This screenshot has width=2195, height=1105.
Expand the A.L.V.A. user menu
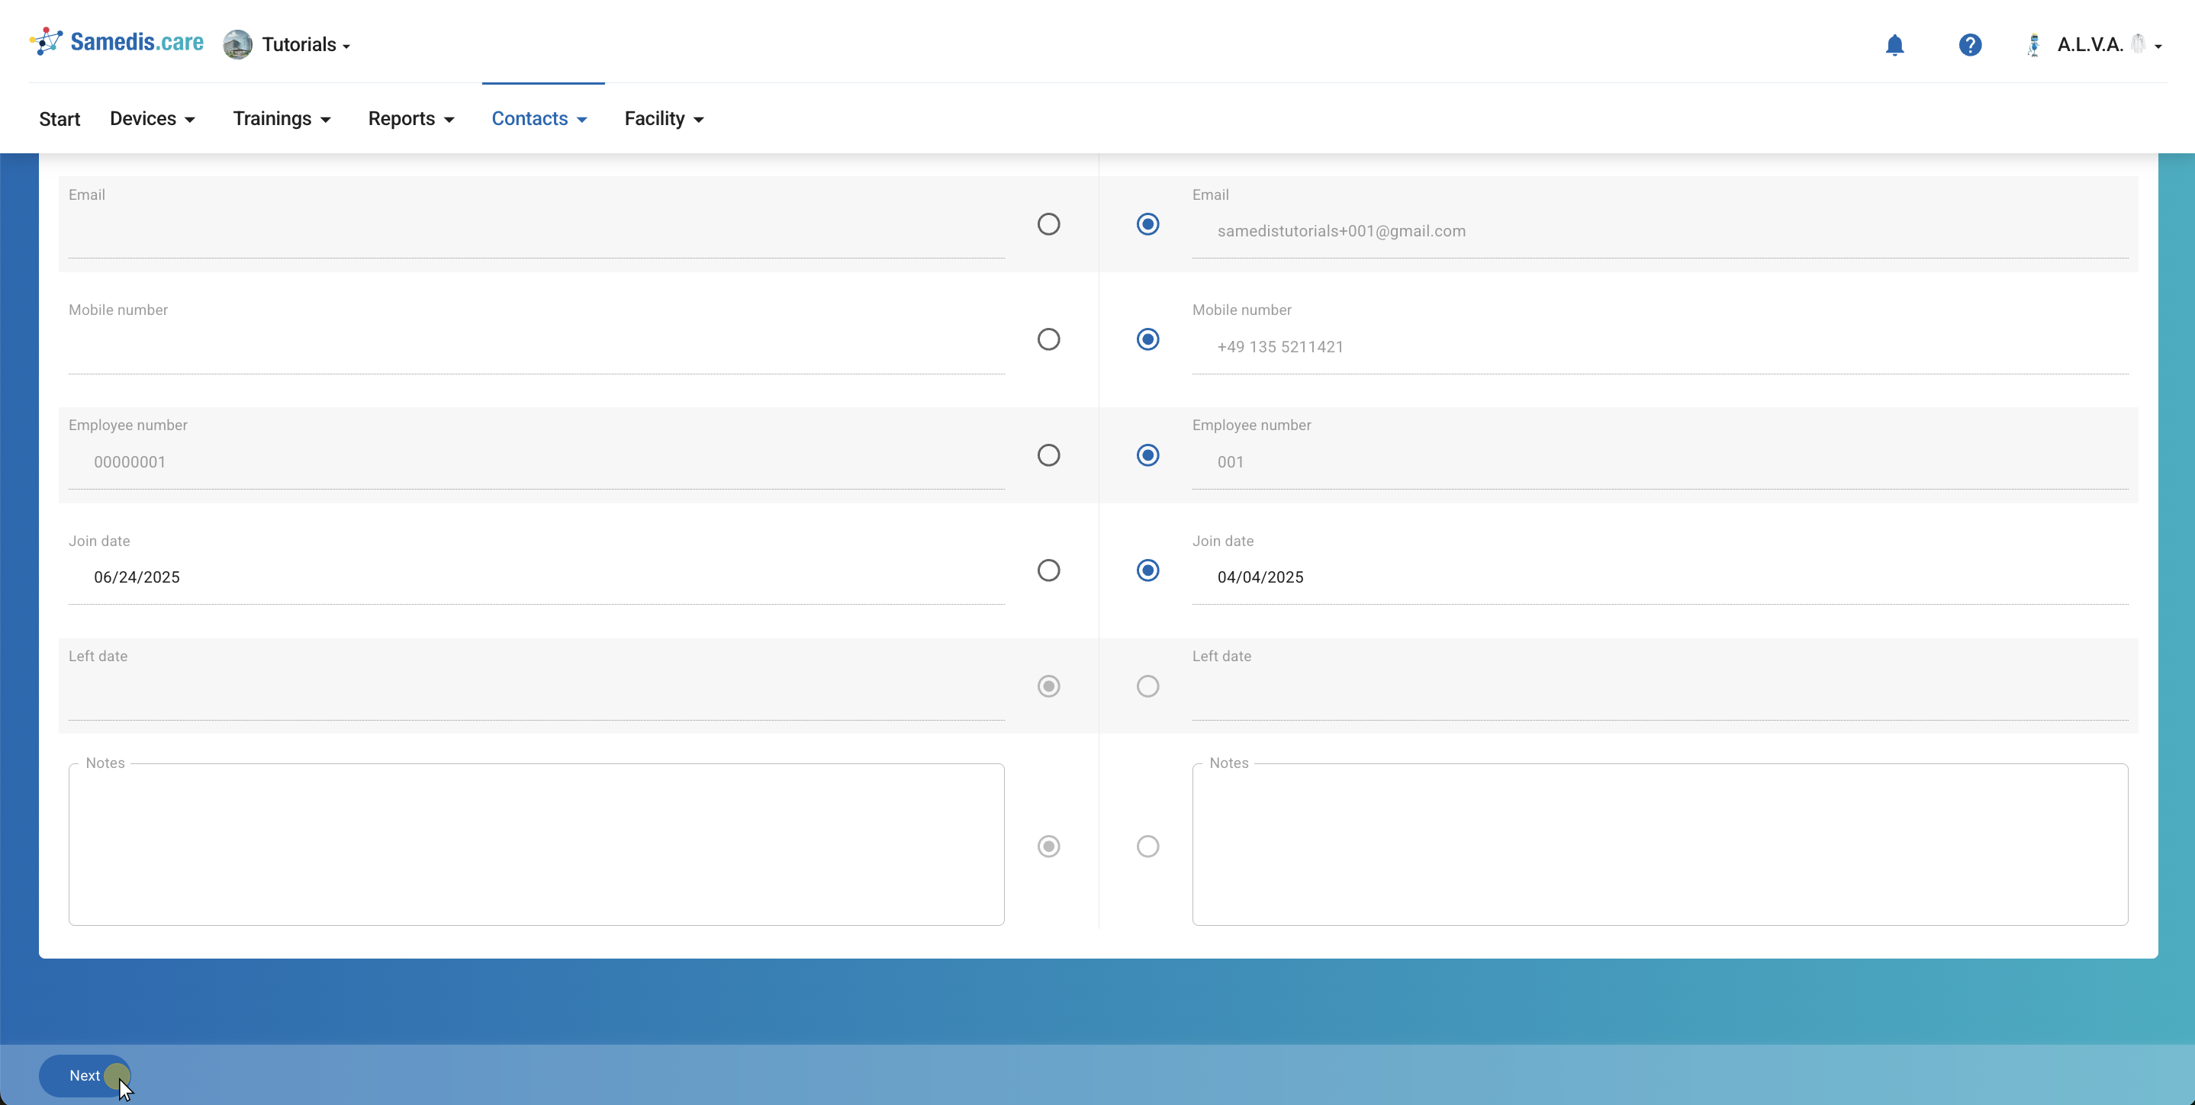[2108, 45]
